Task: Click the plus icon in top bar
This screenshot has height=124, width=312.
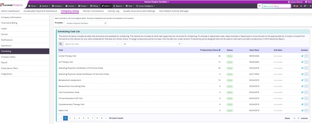Action: (x=310, y=6)
